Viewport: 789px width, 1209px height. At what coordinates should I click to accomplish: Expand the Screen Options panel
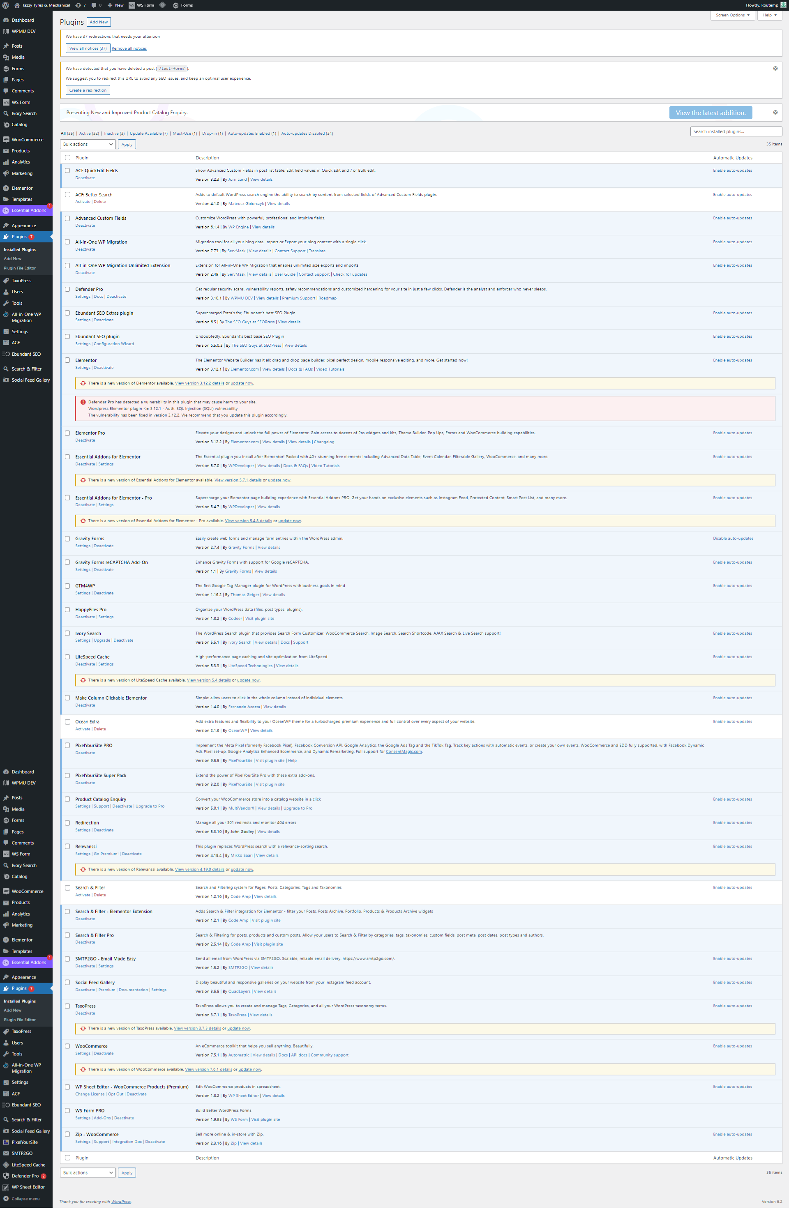[732, 15]
